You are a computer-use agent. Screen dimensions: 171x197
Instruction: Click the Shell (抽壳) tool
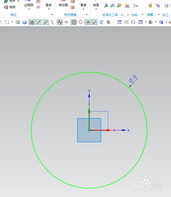10,7
